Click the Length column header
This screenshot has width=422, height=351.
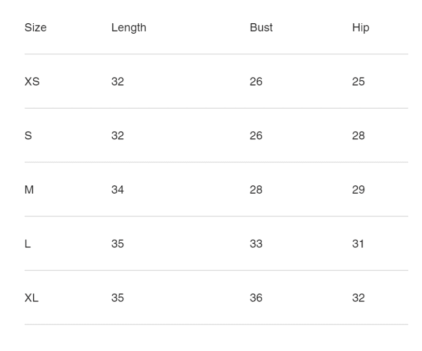pyautogui.click(x=129, y=28)
